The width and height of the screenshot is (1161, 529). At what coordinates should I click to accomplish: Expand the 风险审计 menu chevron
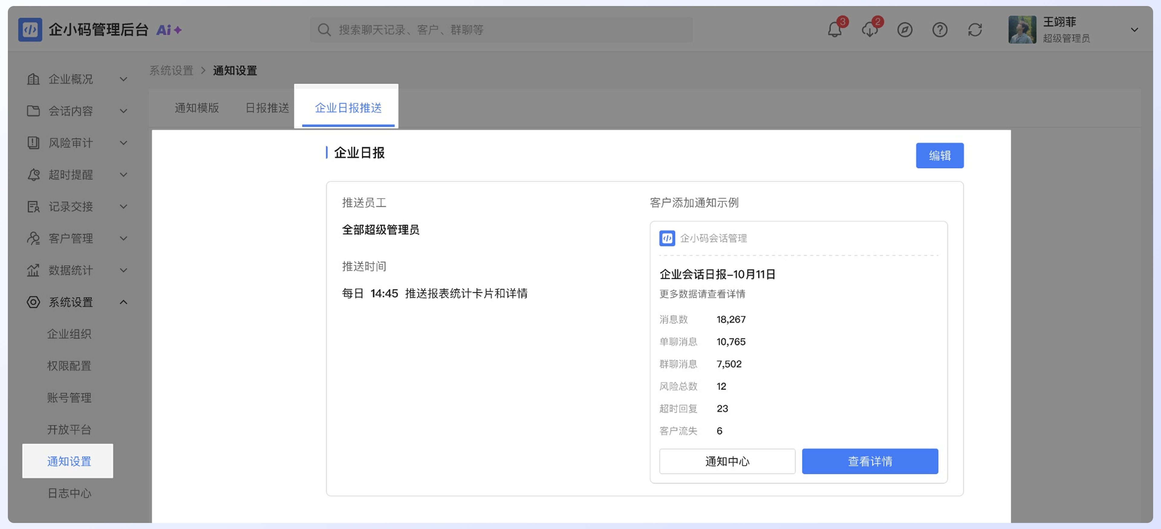[x=123, y=143]
